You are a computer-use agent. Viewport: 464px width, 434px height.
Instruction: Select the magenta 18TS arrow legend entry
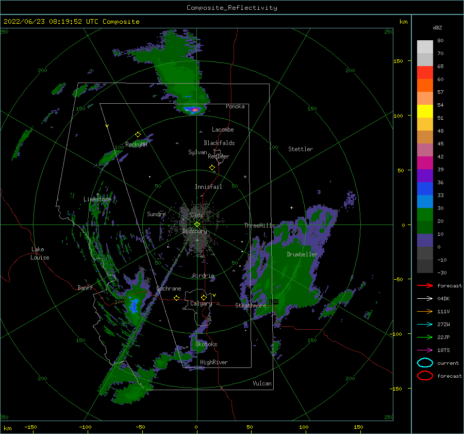click(425, 350)
